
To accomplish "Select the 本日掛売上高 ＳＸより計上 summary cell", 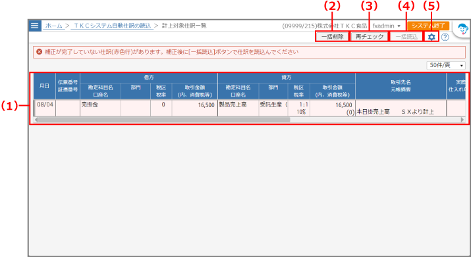I will (401, 108).
